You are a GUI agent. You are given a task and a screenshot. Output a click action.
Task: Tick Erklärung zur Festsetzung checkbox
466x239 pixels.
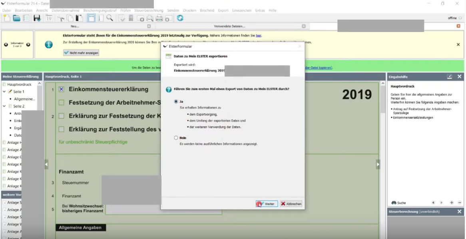pyautogui.click(x=61, y=116)
